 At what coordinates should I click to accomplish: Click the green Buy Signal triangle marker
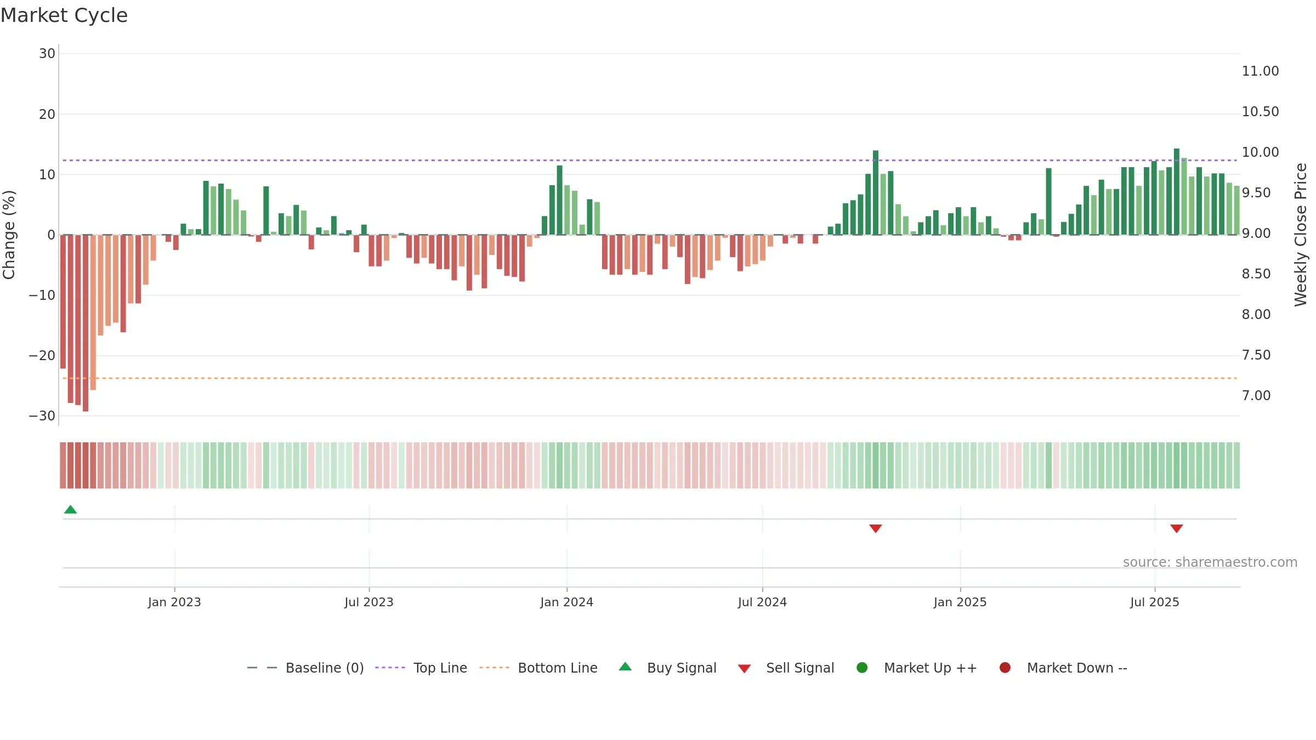pos(70,509)
